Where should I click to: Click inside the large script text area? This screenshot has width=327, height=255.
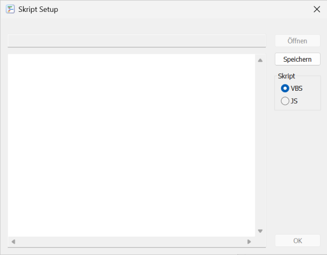131,145
